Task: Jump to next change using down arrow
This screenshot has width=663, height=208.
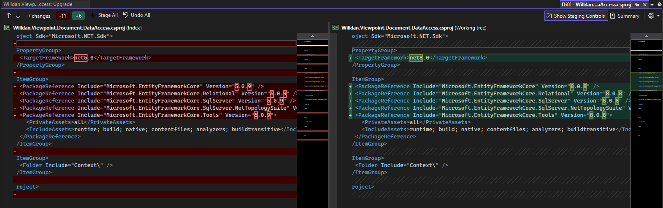Action: pos(18,16)
